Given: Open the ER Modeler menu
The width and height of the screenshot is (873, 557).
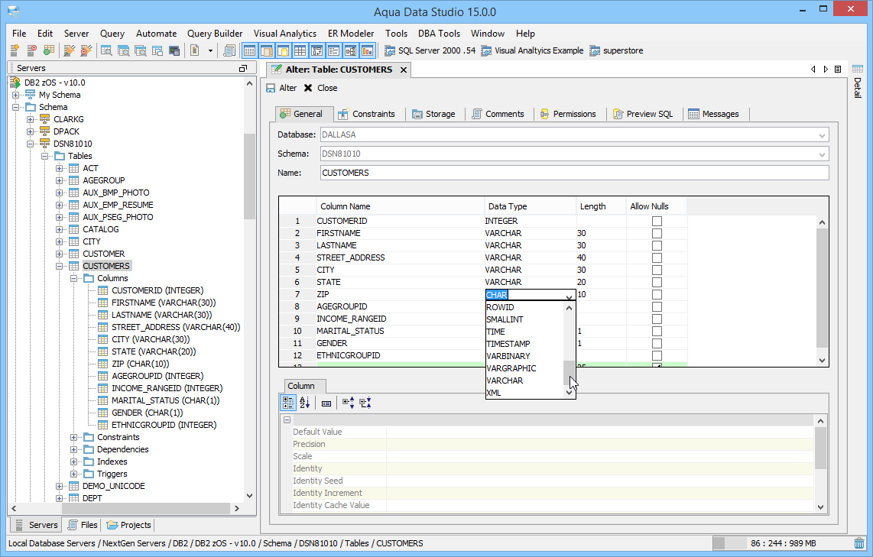Looking at the screenshot, I should [351, 34].
